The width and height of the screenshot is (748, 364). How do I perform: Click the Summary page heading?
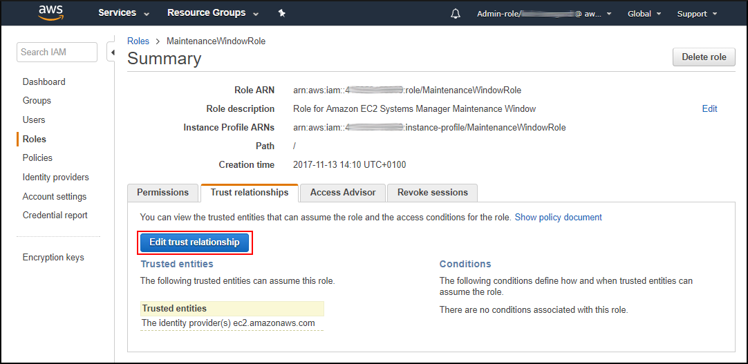(164, 59)
